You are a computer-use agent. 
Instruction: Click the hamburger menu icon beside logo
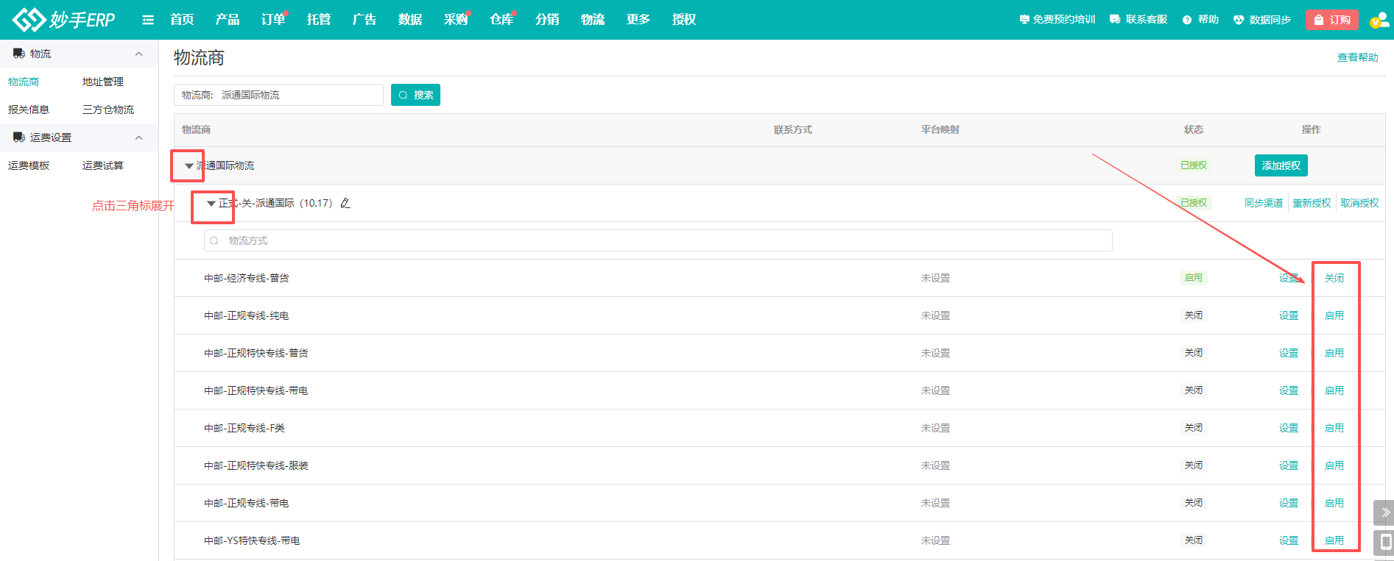(x=148, y=20)
